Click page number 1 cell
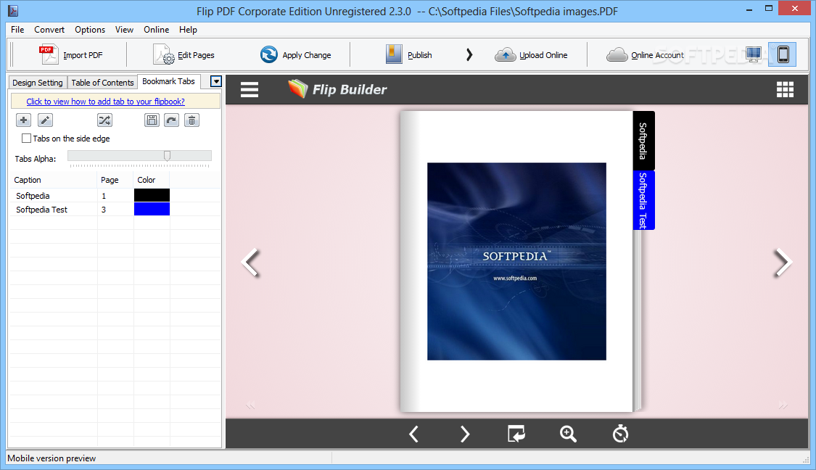 click(x=115, y=196)
